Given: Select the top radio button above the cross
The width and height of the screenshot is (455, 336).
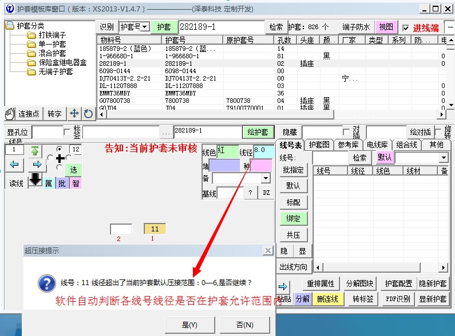Looking at the screenshot, I should coord(59,149).
